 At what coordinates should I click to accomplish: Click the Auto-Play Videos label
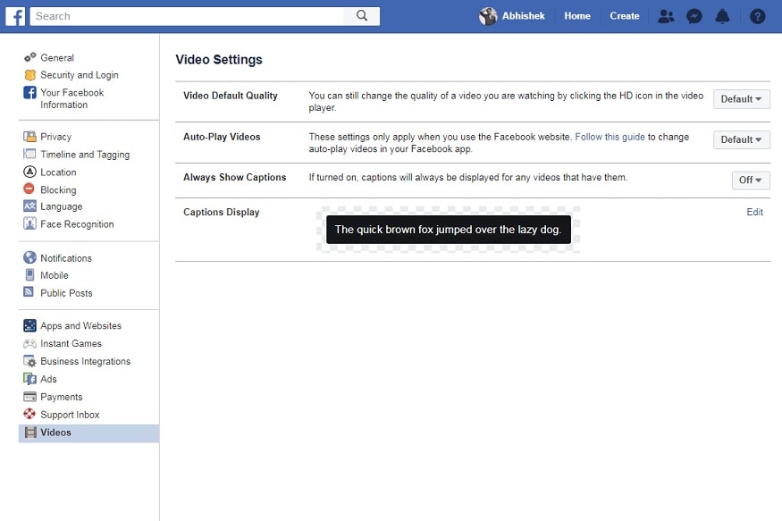[x=222, y=137]
